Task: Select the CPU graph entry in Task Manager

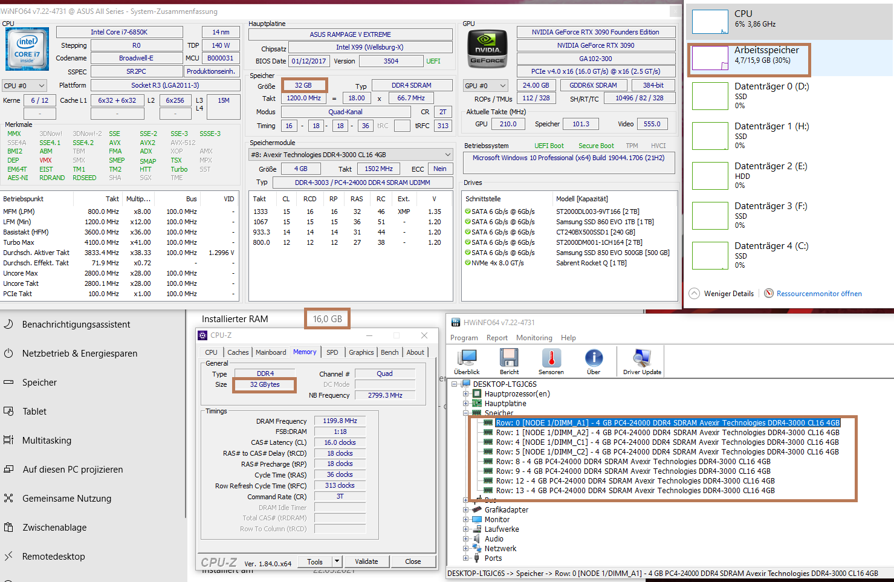Action: click(x=790, y=21)
